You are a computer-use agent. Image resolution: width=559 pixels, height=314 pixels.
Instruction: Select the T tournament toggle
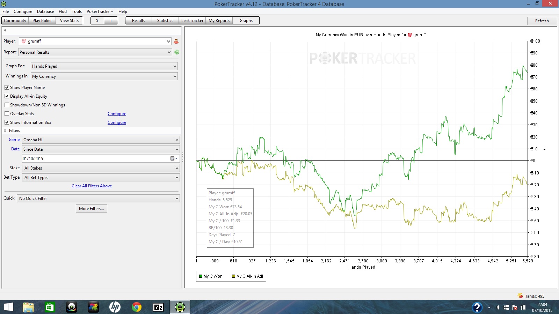coord(111,21)
